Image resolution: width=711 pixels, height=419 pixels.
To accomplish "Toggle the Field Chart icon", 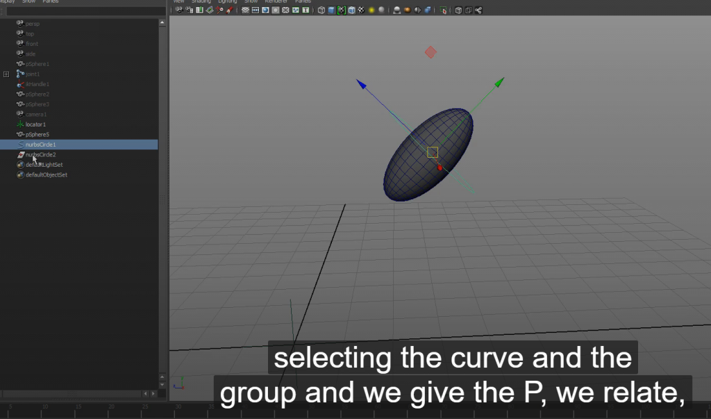I will [x=285, y=10].
